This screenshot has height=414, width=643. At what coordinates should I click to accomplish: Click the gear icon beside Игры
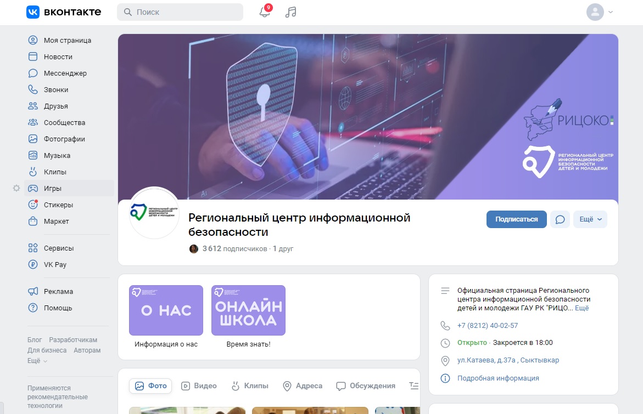[x=16, y=189]
